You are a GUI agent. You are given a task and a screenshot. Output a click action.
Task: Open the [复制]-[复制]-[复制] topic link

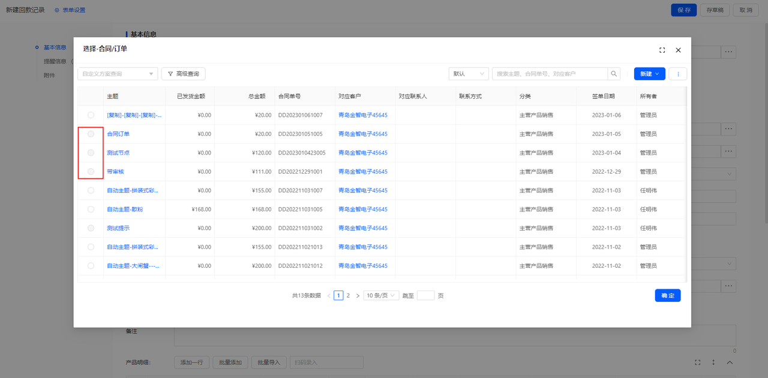[x=134, y=115]
